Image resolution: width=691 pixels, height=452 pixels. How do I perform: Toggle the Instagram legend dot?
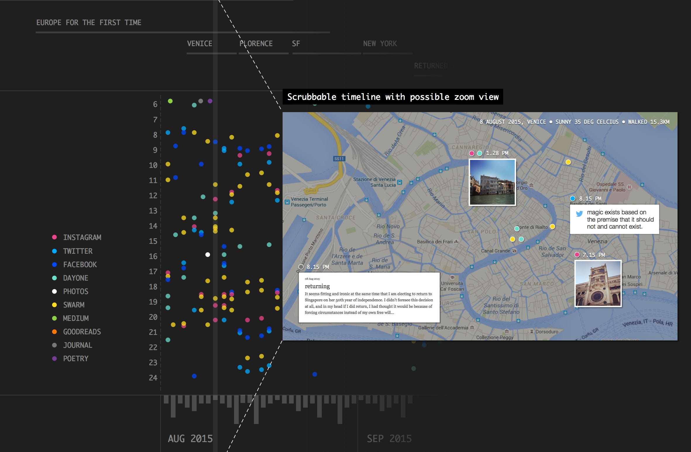click(54, 237)
